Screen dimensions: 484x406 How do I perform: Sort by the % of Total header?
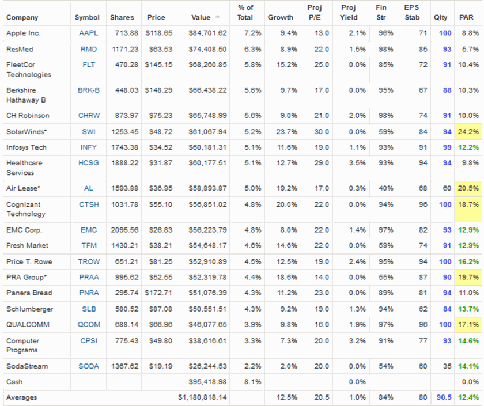tap(245, 13)
